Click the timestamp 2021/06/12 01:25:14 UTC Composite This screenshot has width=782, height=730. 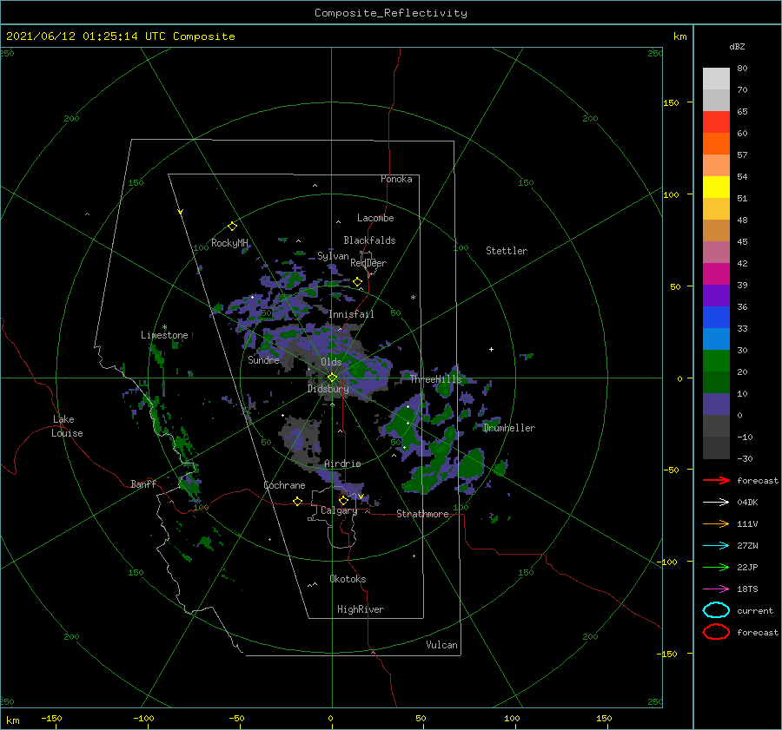120,36
